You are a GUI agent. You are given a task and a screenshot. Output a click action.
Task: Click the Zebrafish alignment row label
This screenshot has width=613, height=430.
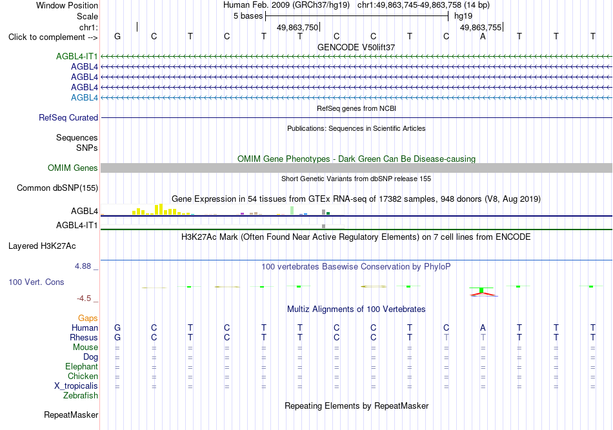[x=81, y=396]
